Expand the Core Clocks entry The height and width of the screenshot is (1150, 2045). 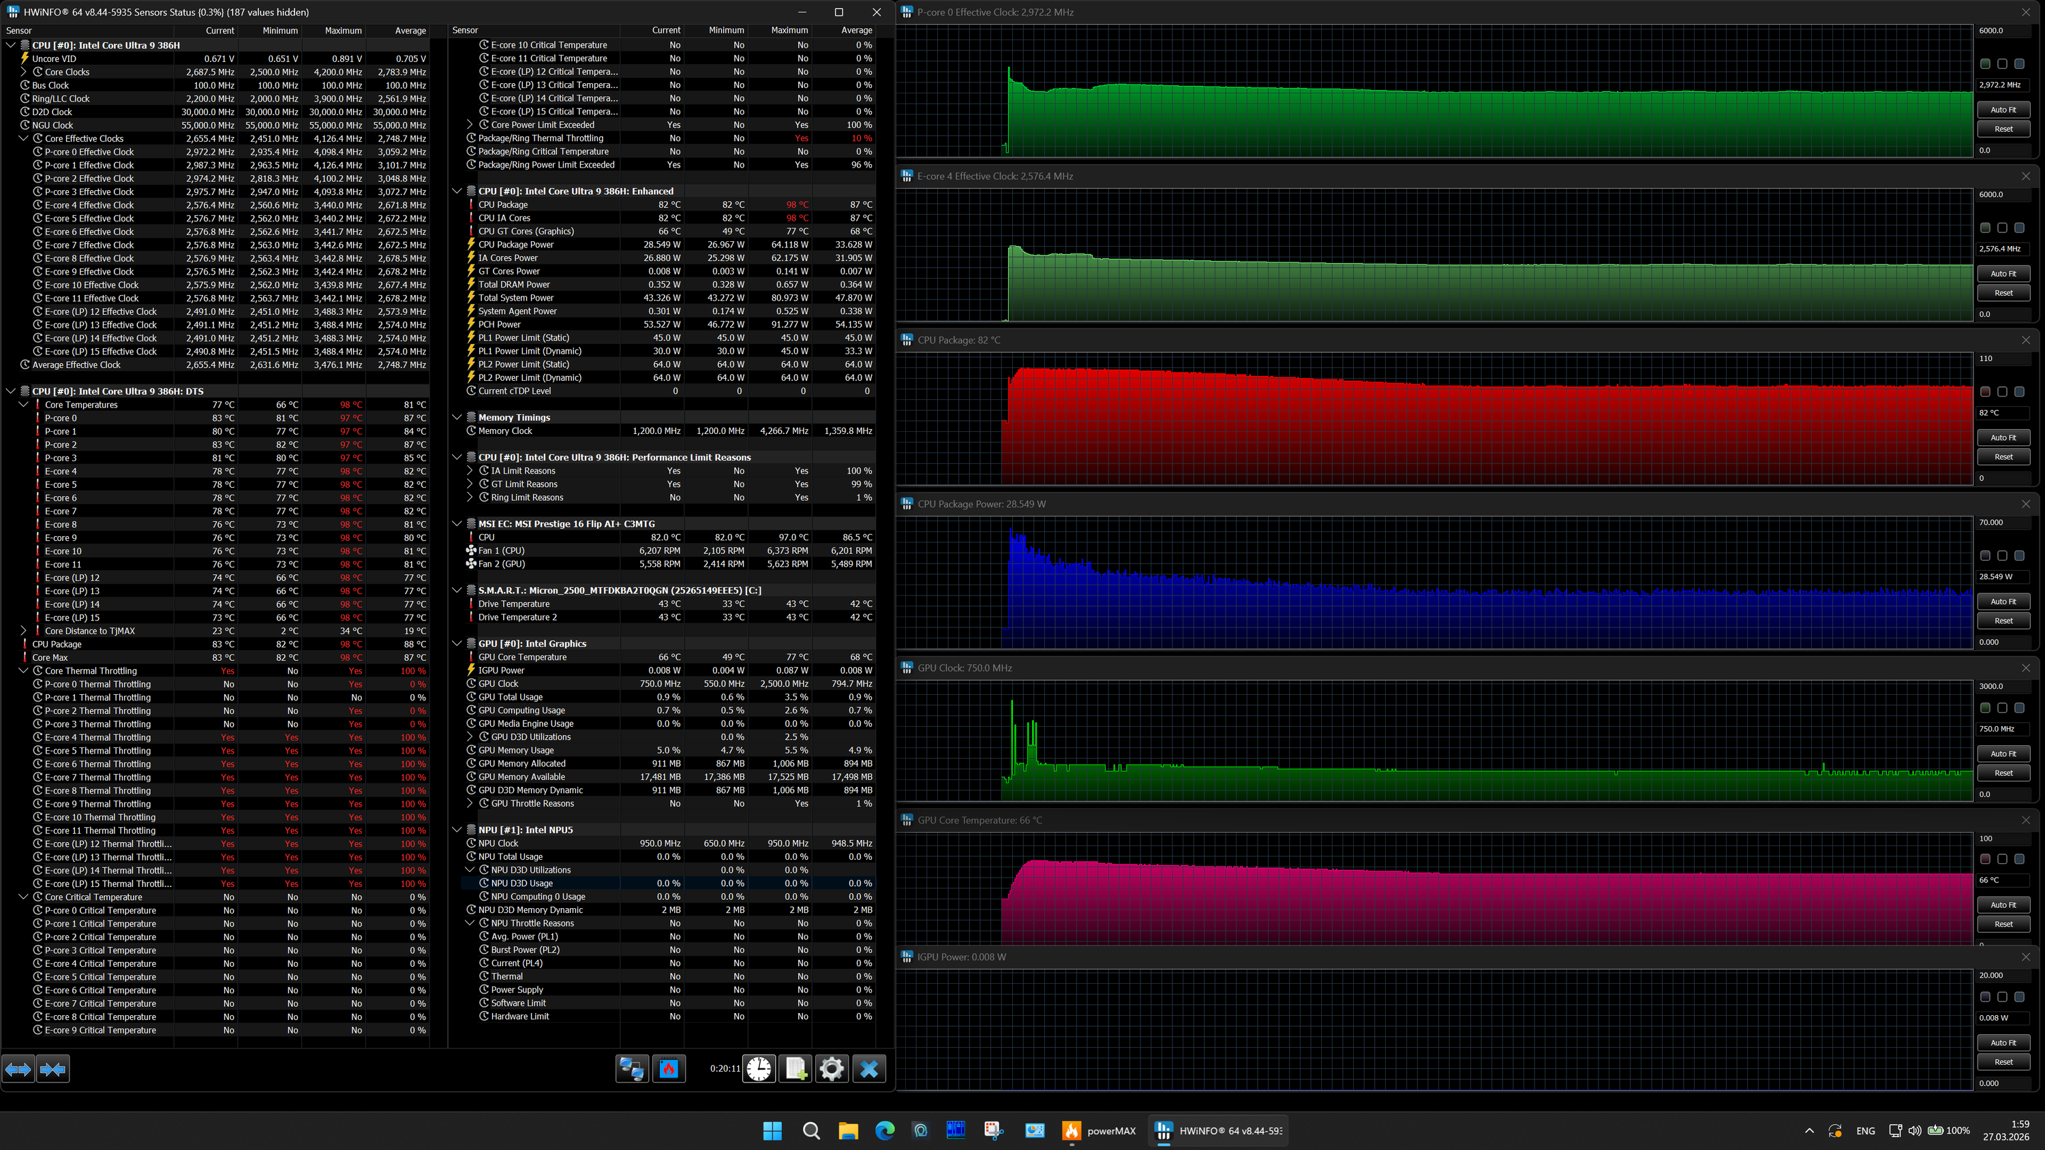[24, 72]
